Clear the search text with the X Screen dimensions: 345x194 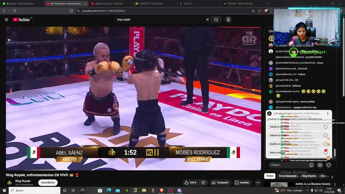[x=208, y=20]
